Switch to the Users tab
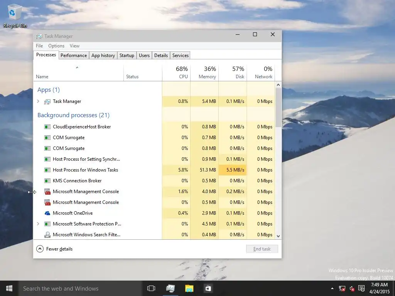The width and height of the screenshot is (395, 296). [x=144, y=55]
